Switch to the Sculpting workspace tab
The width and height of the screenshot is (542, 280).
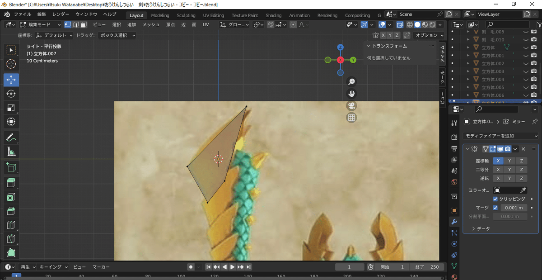coord(186,15)
